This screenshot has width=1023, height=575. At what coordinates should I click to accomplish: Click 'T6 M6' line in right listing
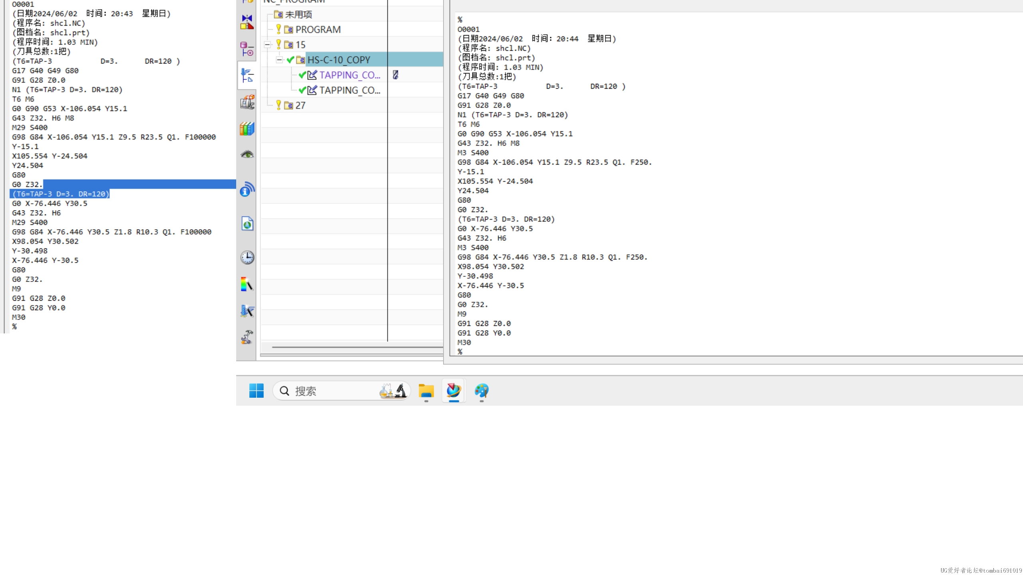468,124
